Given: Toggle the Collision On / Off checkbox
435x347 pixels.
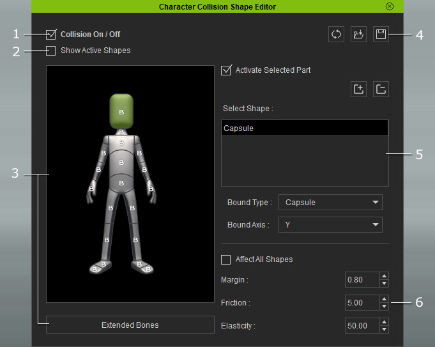Looking at the screenshot, I should click(52, 35).
